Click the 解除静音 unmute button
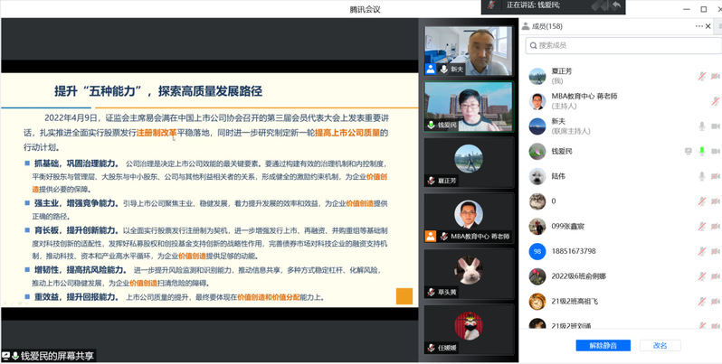This screenshot has height=364, width=722. pos(603,346)
